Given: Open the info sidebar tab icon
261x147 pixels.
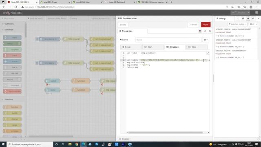Looking at the screenshot, I should pyautogui.click(x=238, y=18).
